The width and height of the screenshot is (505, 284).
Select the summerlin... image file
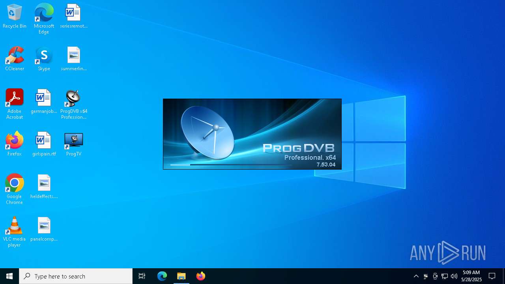click(x=73, y=59)
